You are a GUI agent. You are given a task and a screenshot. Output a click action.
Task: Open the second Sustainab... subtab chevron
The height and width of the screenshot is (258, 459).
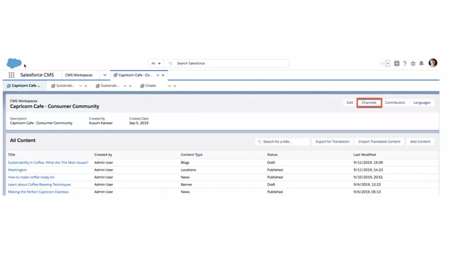(125, 86)
